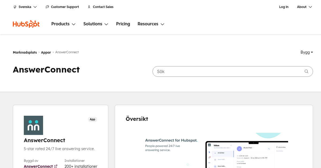Click the globe language icon

coord(15,7)
